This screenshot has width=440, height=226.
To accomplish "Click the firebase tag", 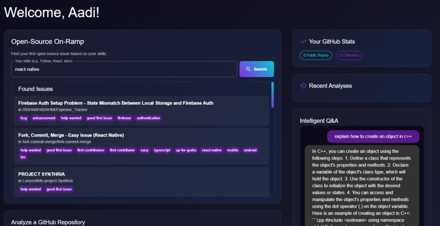I will point(124,118).
